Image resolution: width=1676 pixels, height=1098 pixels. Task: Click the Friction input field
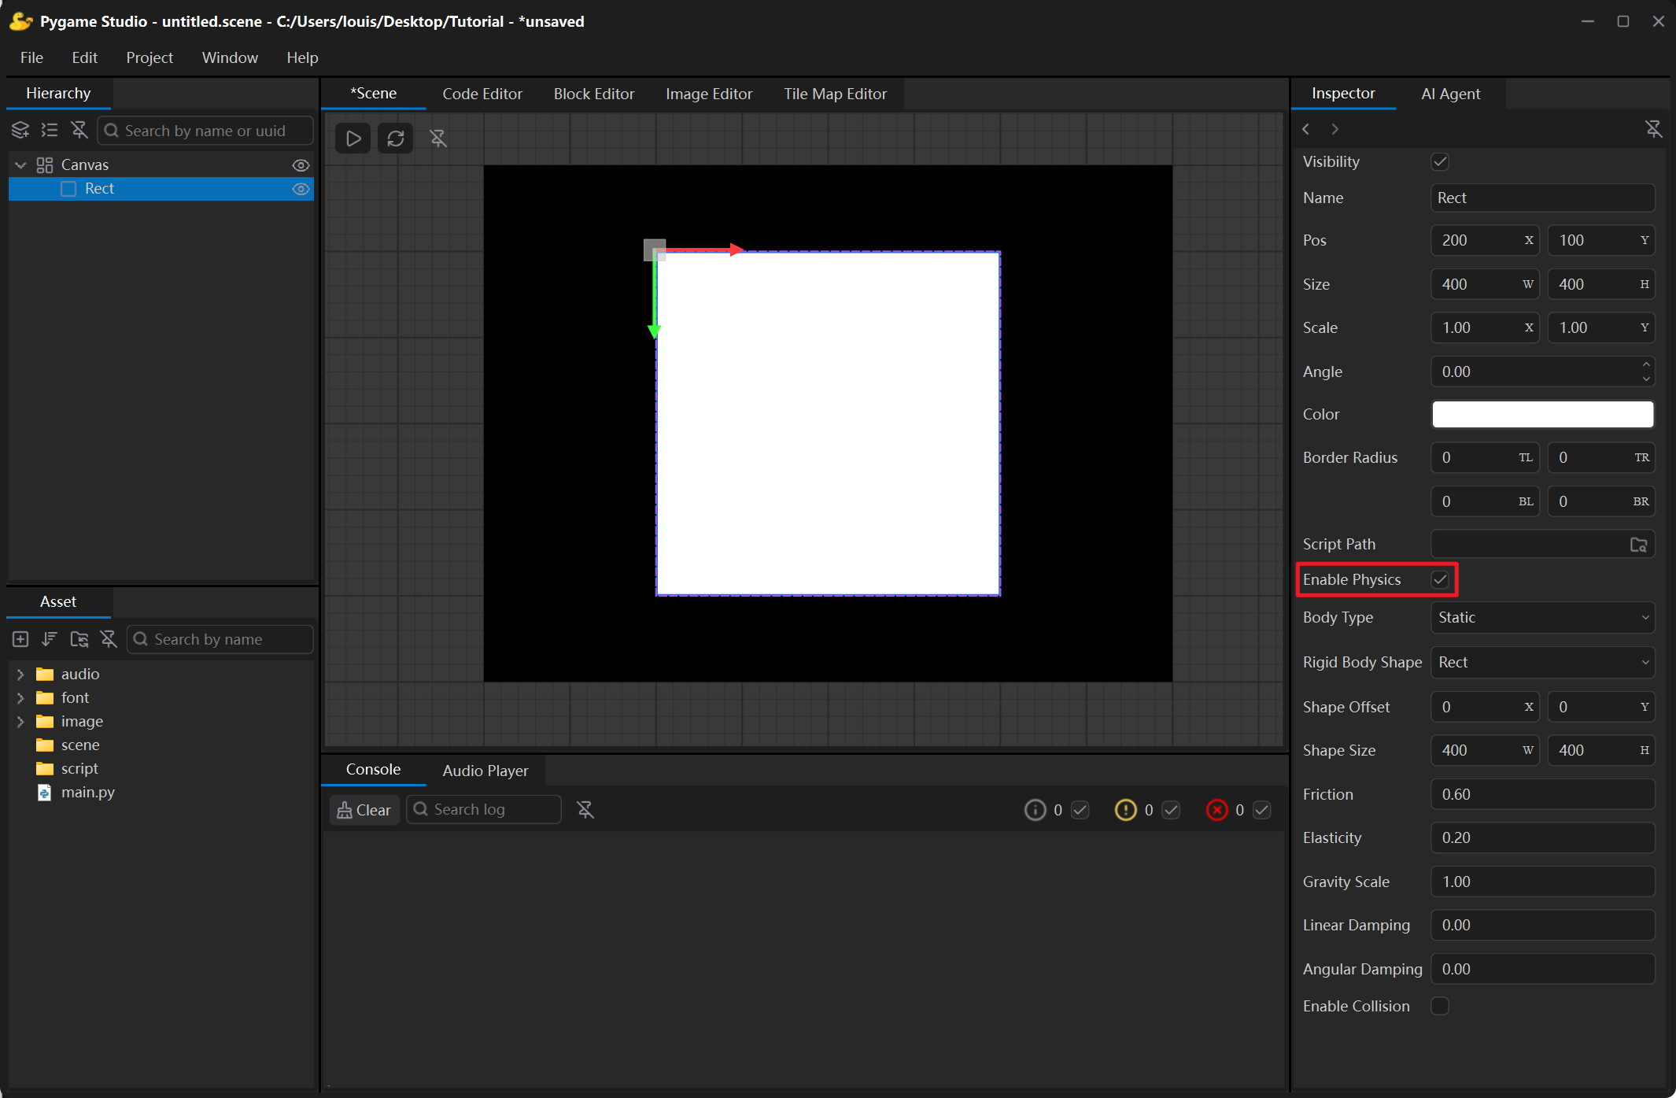click(1542, 794)
